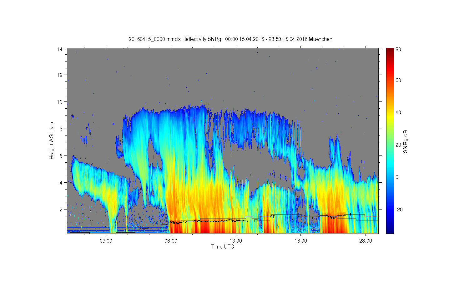Screen dimensions: 469x281
Task: Select the 13:00 time tick label
Action: tap(235, 241)
